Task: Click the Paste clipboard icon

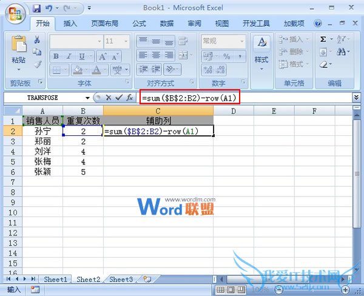Action: pos(19,43)
